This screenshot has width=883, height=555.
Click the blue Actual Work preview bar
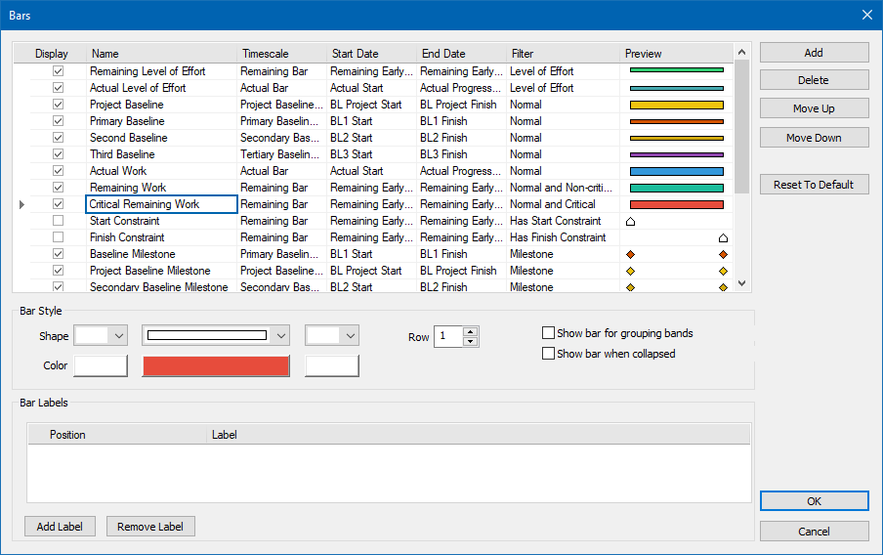(676, 171)
